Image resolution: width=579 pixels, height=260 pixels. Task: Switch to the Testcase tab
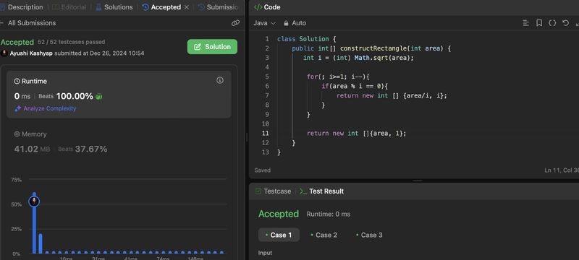[274, 191]
